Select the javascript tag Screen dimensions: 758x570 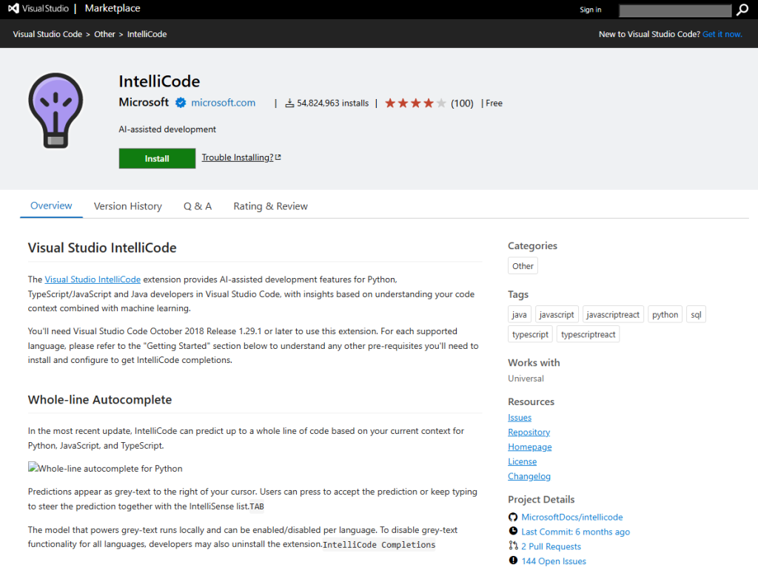point(557,315)
